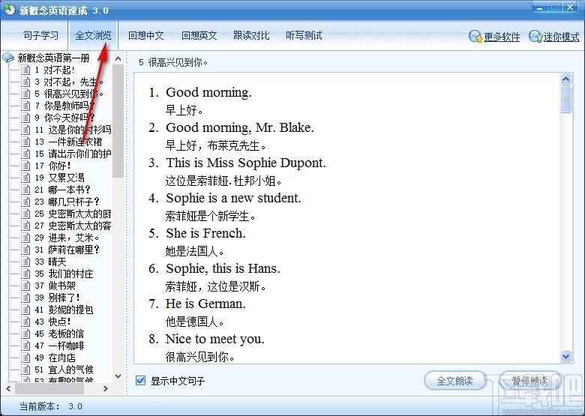Switch to the 句子学习 tab

(x=41, y=35)
